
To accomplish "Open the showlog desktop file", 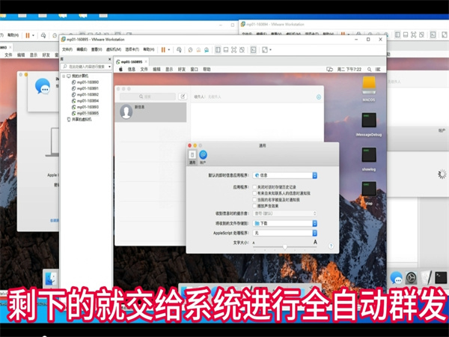I will click(x=368, y=156).
